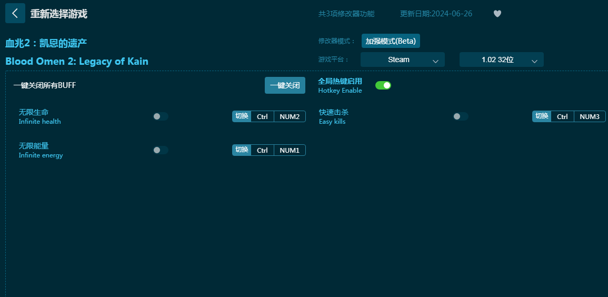Click the 一键关闭所有BUFF label
The width and height of the screenshot is (608, 297).
point(45,85)
